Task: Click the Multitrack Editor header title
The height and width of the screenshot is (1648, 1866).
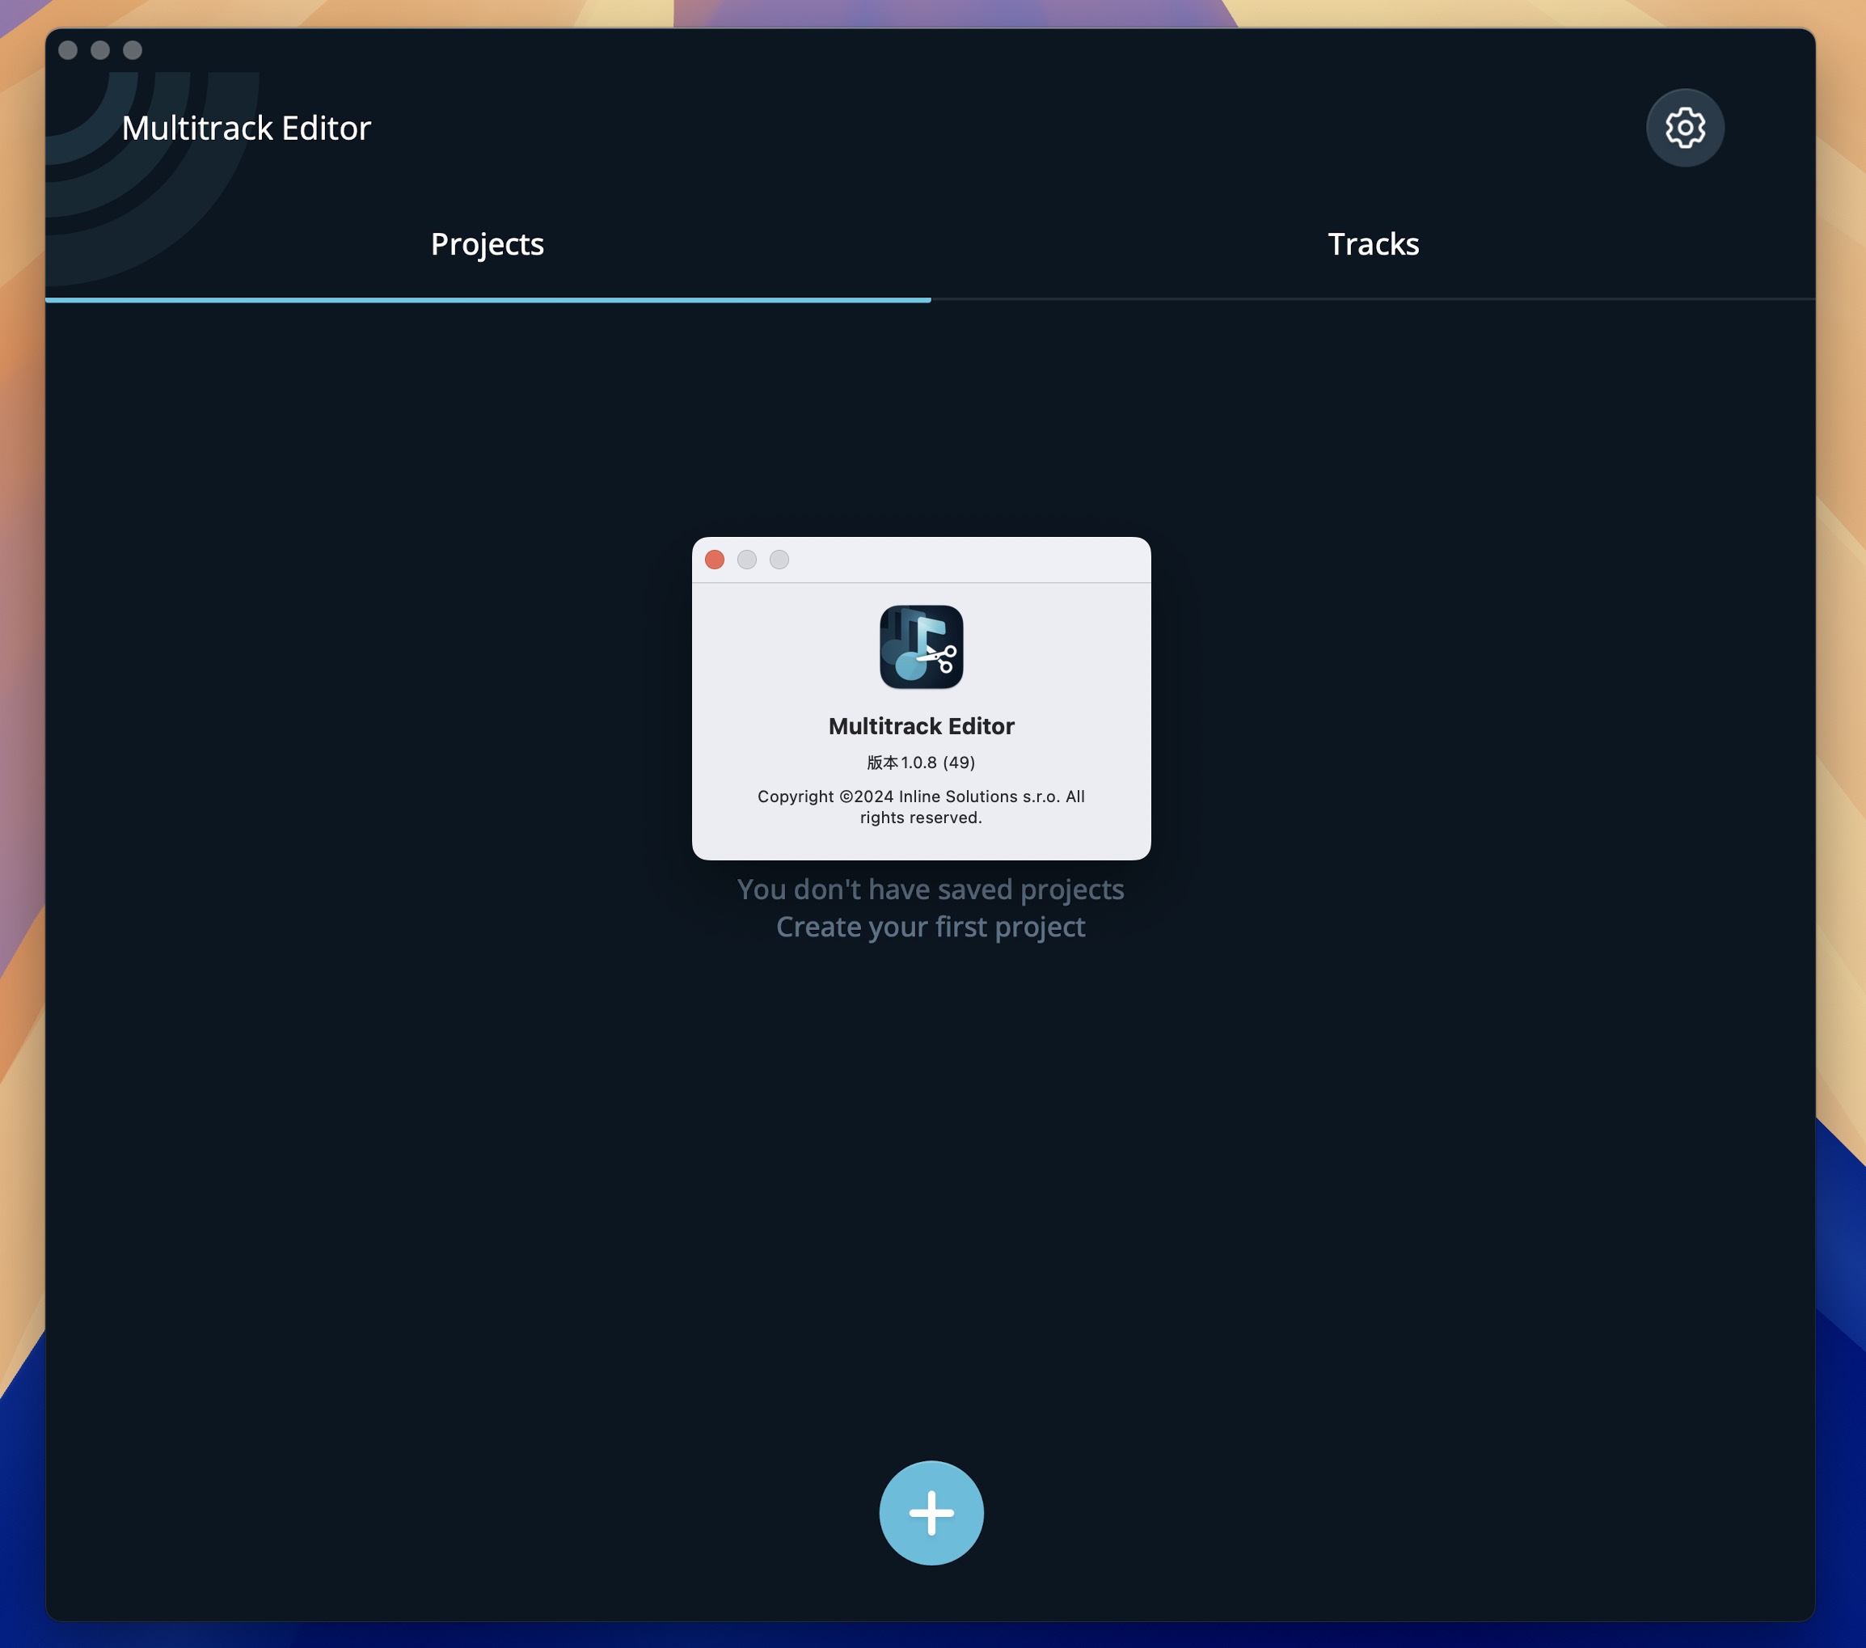Action: pyautogui.click(x=247, y=128)
